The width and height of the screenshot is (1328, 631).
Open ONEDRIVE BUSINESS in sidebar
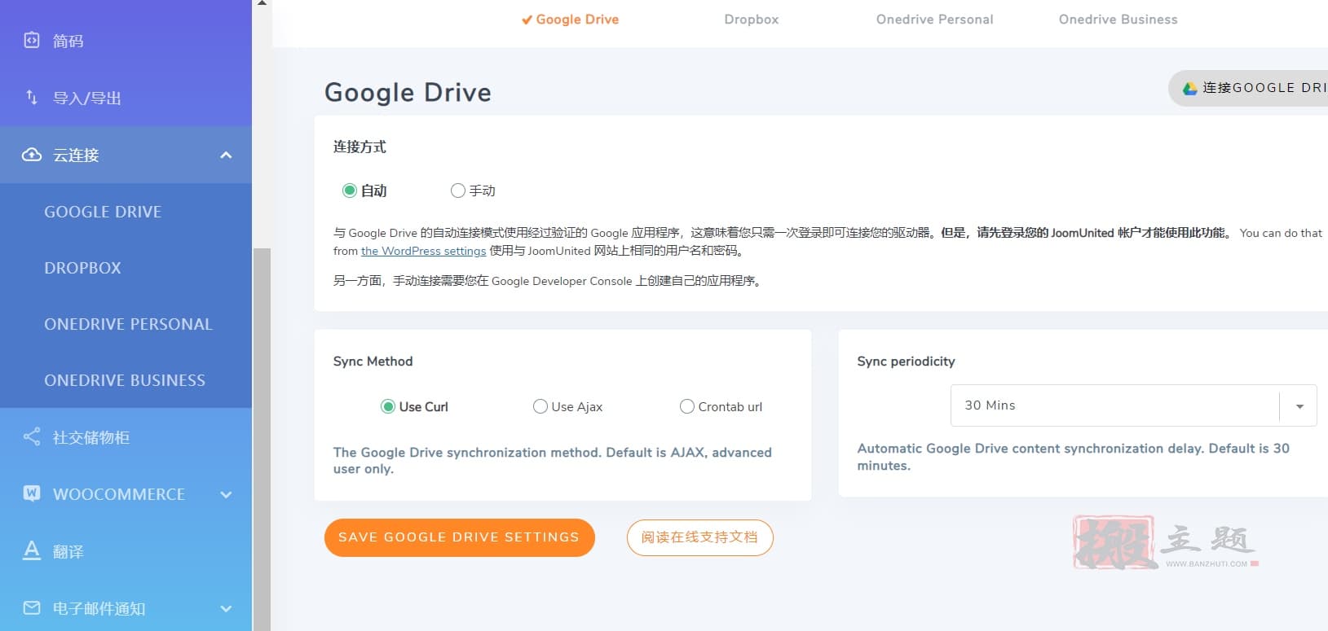(125, 380)
